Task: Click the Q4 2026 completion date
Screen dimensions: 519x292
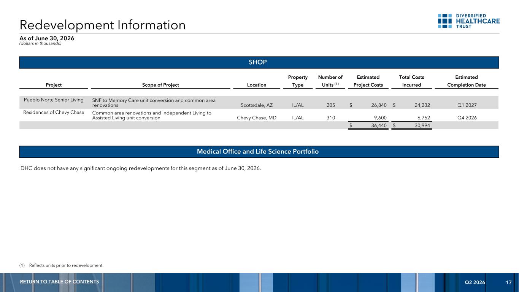Action: click(x=467, y=118)
